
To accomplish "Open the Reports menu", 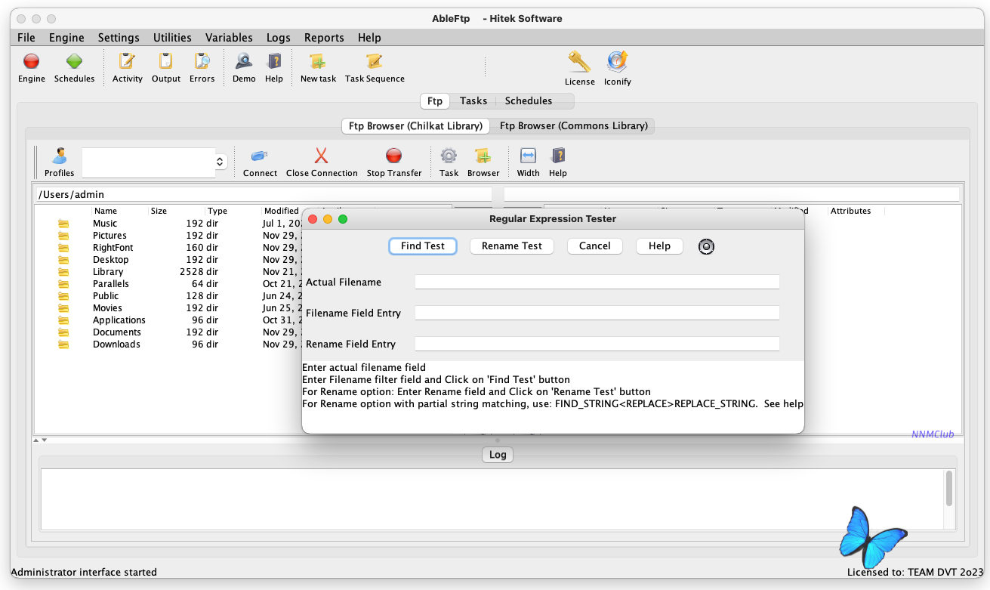I will tap(324, 38).
